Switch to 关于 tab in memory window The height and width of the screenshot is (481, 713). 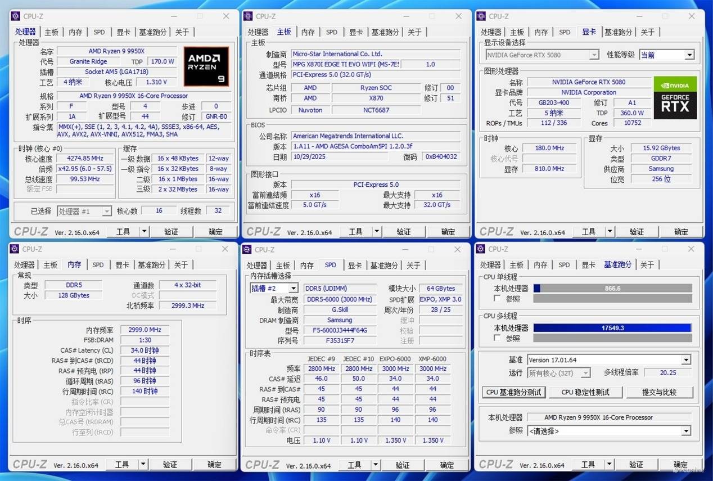(x=180, y=264)
